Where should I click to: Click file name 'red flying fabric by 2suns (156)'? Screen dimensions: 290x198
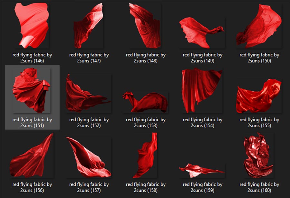tap(32, 187)
